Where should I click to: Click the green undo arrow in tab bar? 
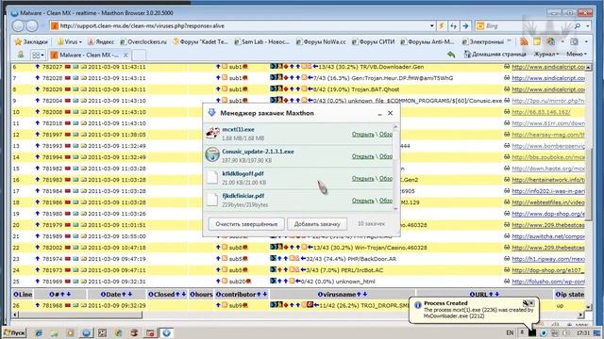pos(451,55)
